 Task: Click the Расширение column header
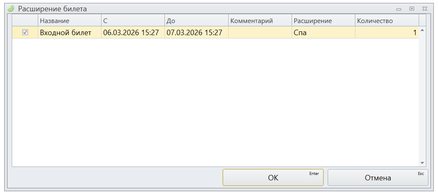coord(323,21)
